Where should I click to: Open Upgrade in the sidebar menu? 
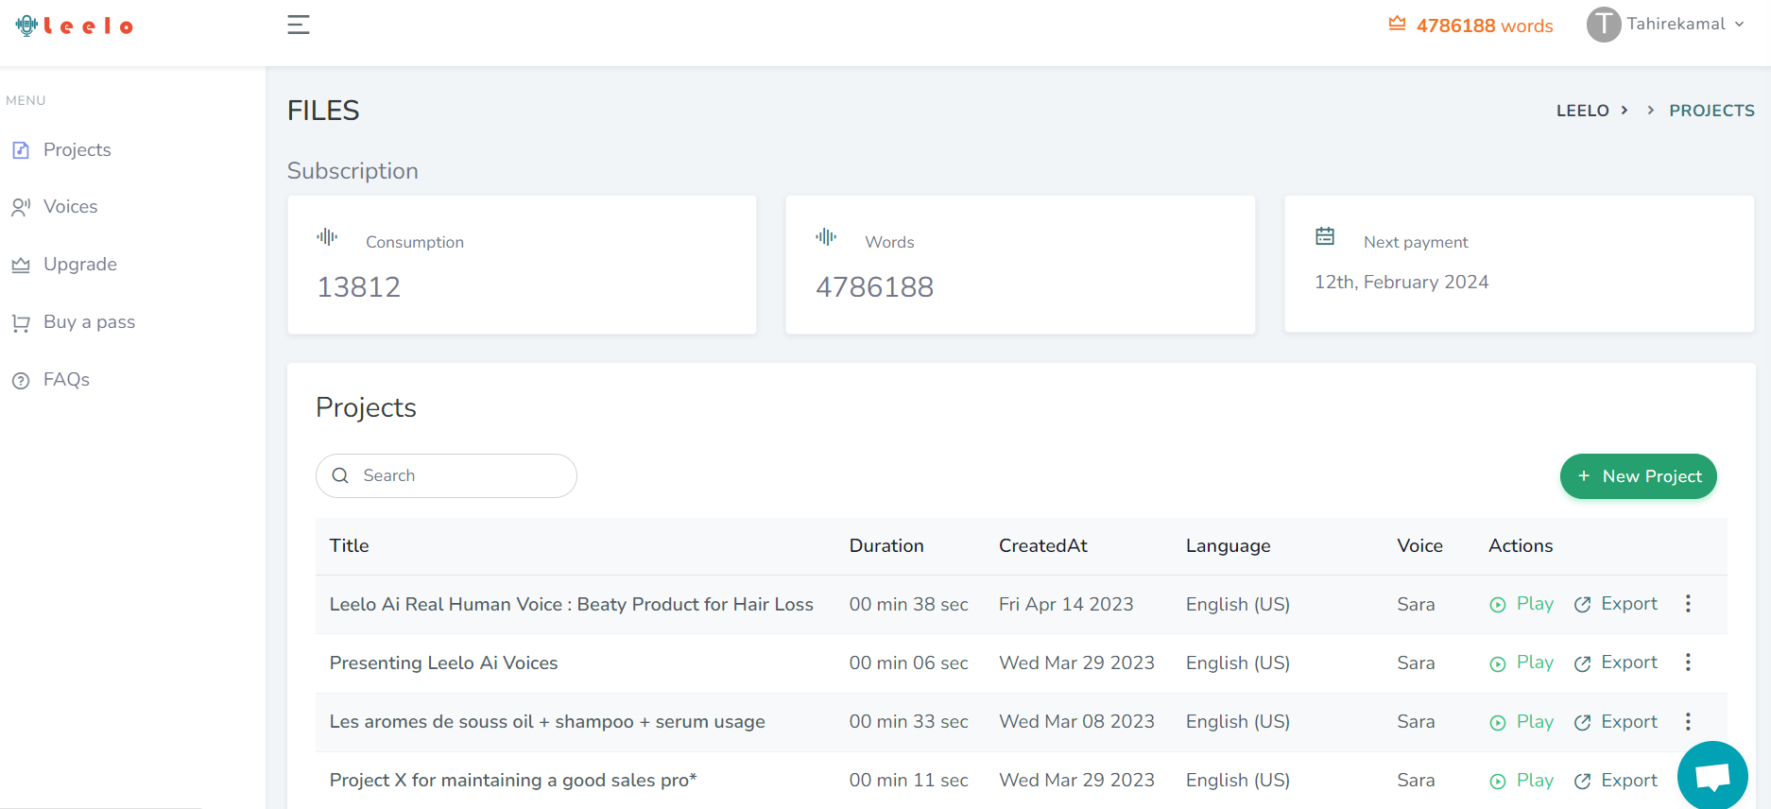(x=80, y=264)
